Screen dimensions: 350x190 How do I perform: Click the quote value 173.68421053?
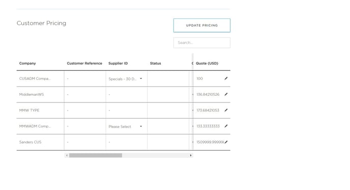[208, 111]
